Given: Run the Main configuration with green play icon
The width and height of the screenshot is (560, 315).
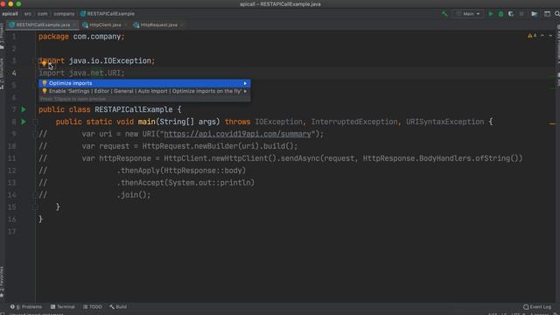Looking at the screenshot, I should click(x=491, y=14).
